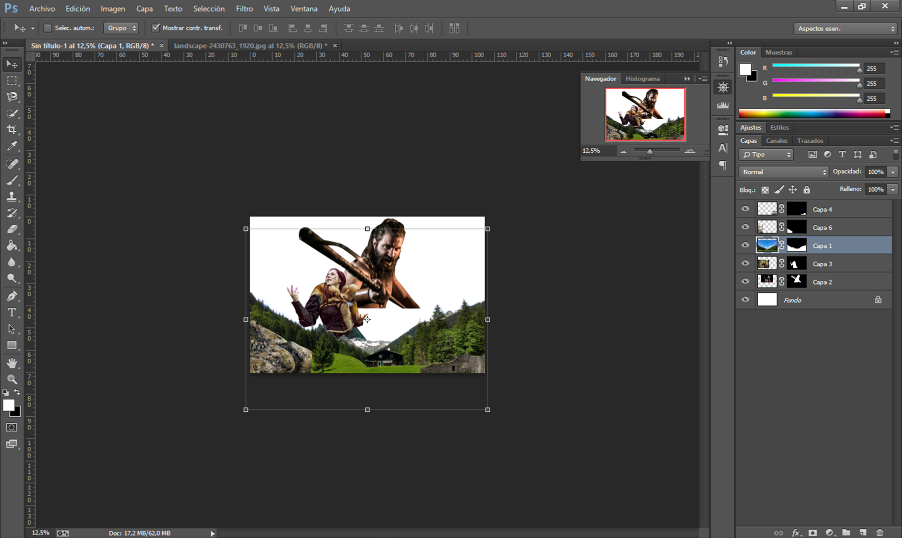Select the Capa 2 layer name
Image resolution: width=902 pixels, height=538 pixels.
click(x=822, y=282)
